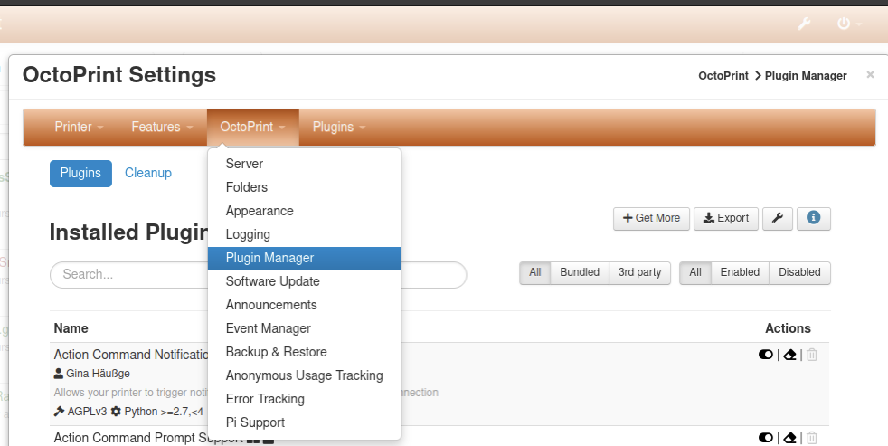Click the Name column header
Screen dimensions: 888x446
pos(71,328)
